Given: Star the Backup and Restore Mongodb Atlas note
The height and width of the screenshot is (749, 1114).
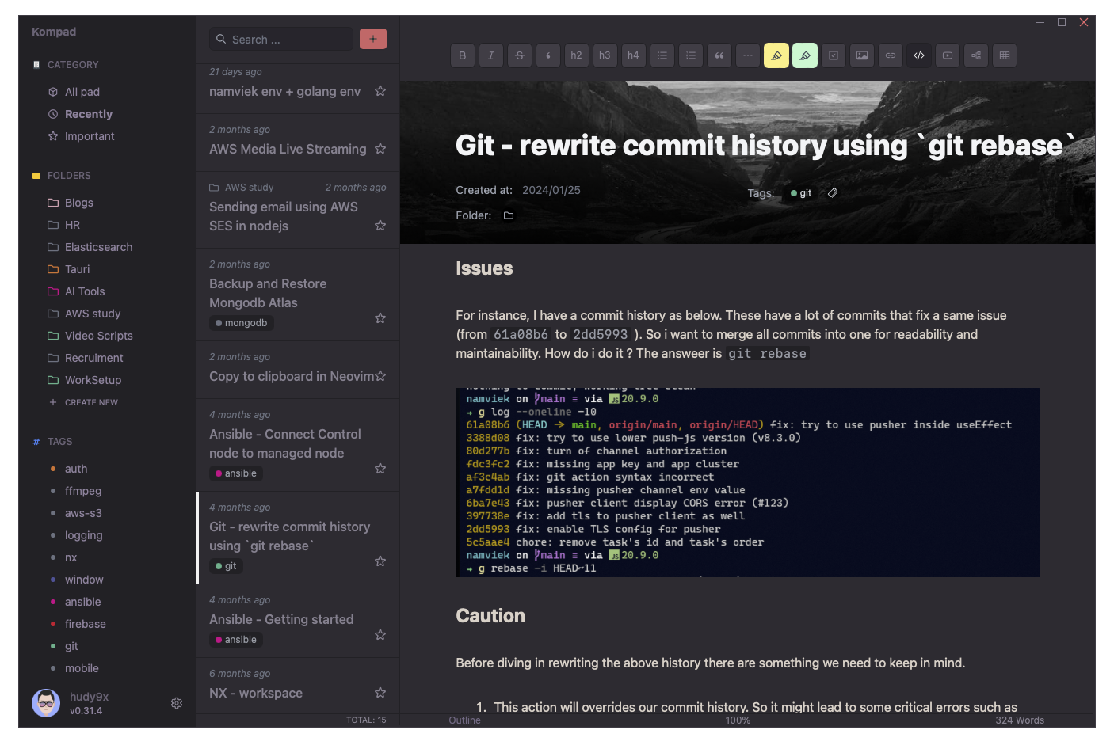Looking at the screenshot, I should [x=380, y=318].
